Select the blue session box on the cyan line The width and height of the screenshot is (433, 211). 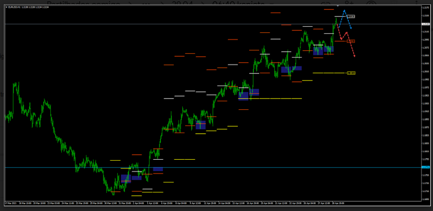(x=158, y=169)
